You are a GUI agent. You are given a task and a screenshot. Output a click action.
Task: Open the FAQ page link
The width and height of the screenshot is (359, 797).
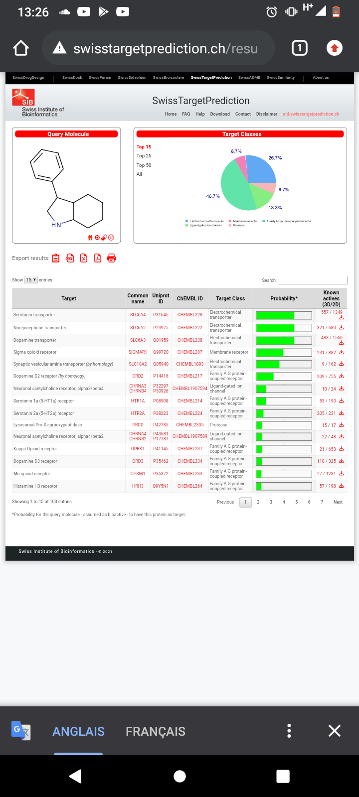coord(186,114)
